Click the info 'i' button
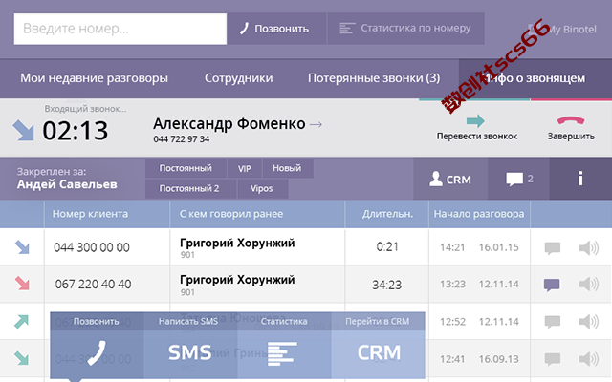The width and height of the screenshot is (612, 382). (x=580, y=179)
